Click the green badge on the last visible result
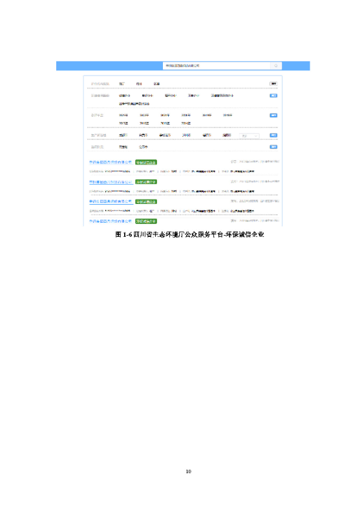The image size is (362, 510). [x=146, y=221]
